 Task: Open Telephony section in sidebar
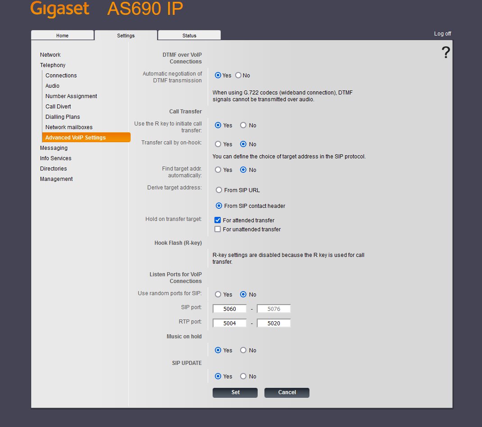click(53, 65)
